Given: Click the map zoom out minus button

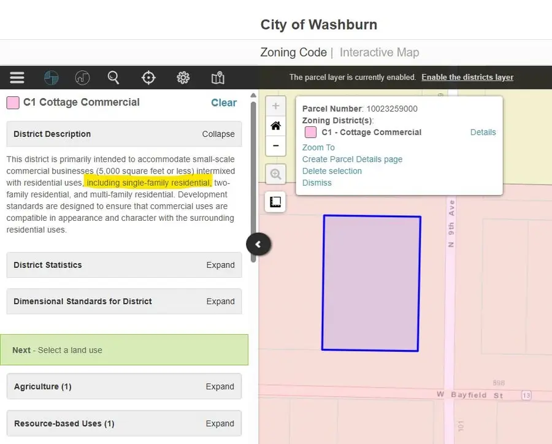Looking at the screenshot, I should coord(275,145).
